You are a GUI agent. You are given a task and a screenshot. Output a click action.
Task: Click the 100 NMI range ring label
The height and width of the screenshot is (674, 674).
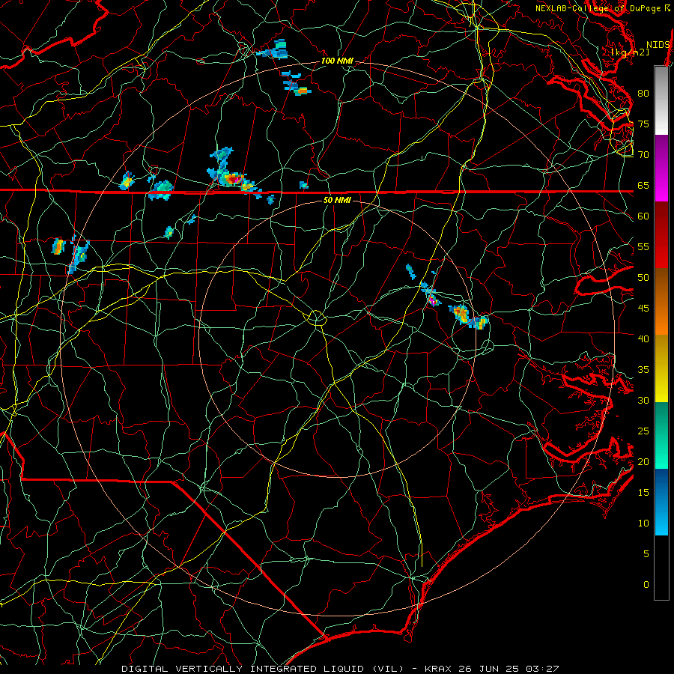338,61
